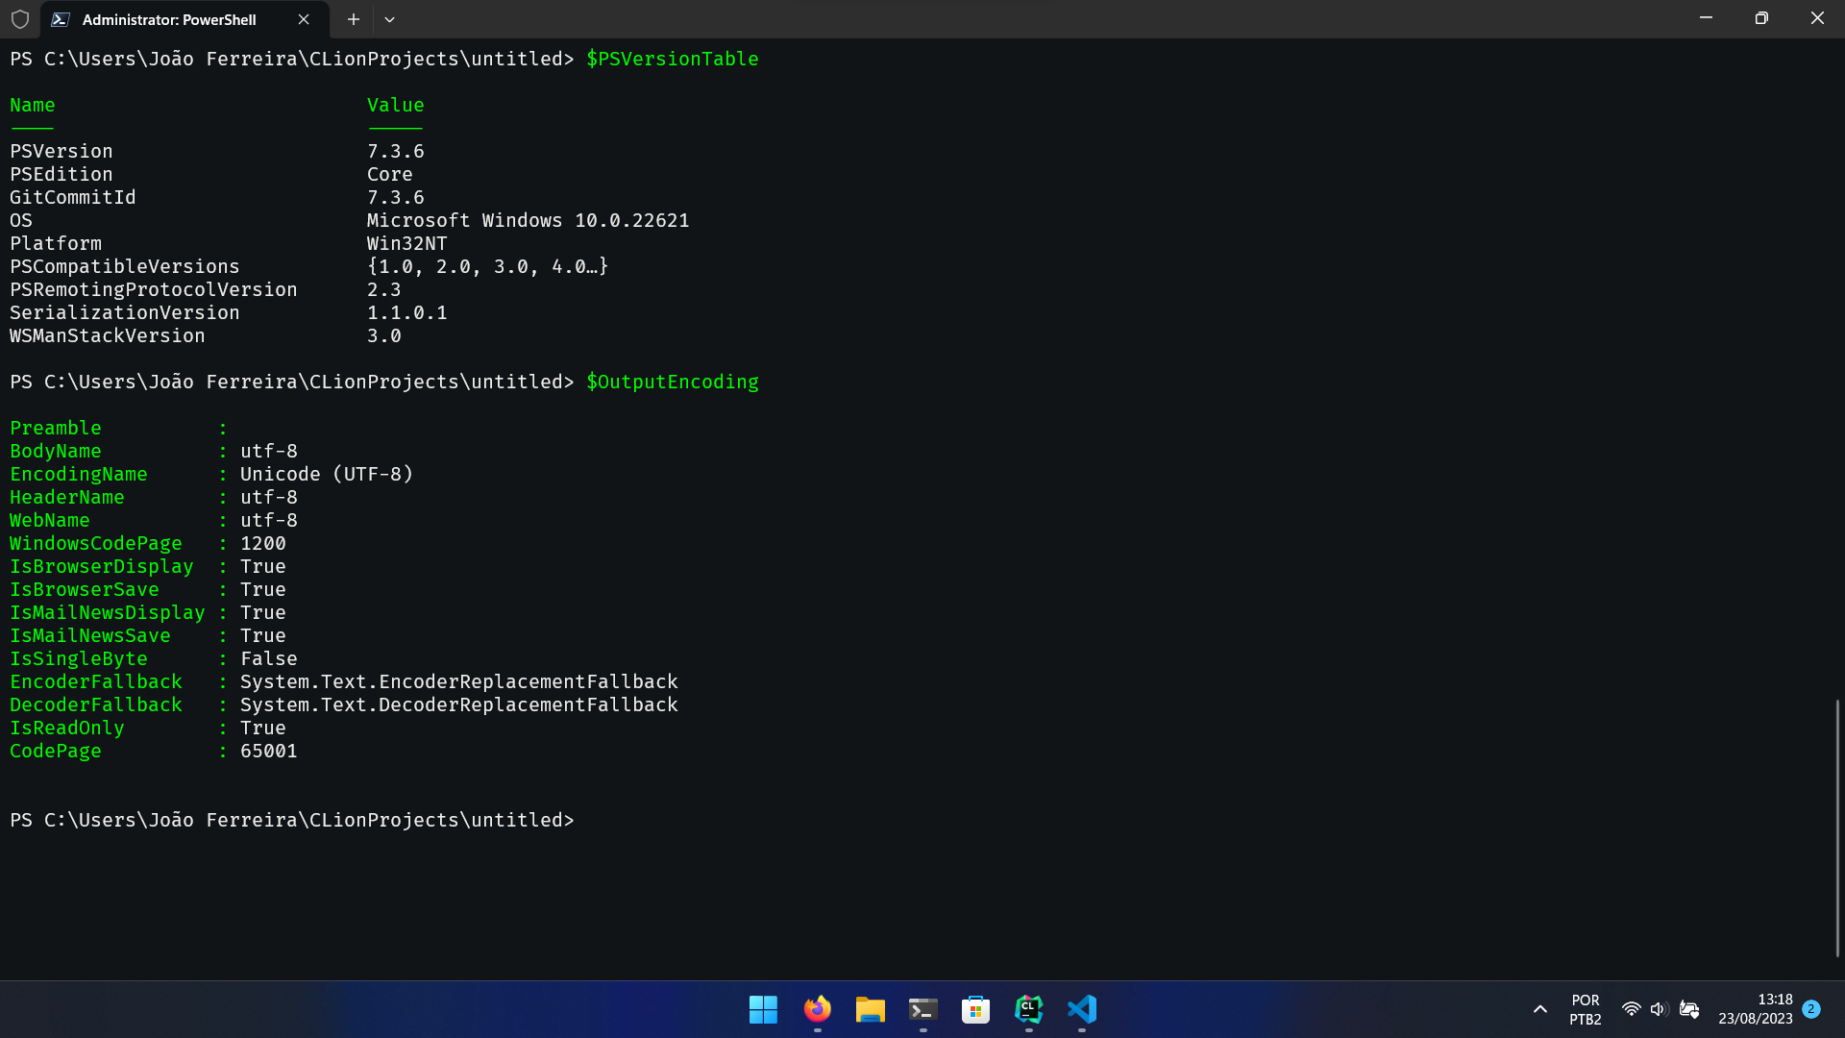
Task: Open the clock showing 13:18
Action: (1756, 1009)
